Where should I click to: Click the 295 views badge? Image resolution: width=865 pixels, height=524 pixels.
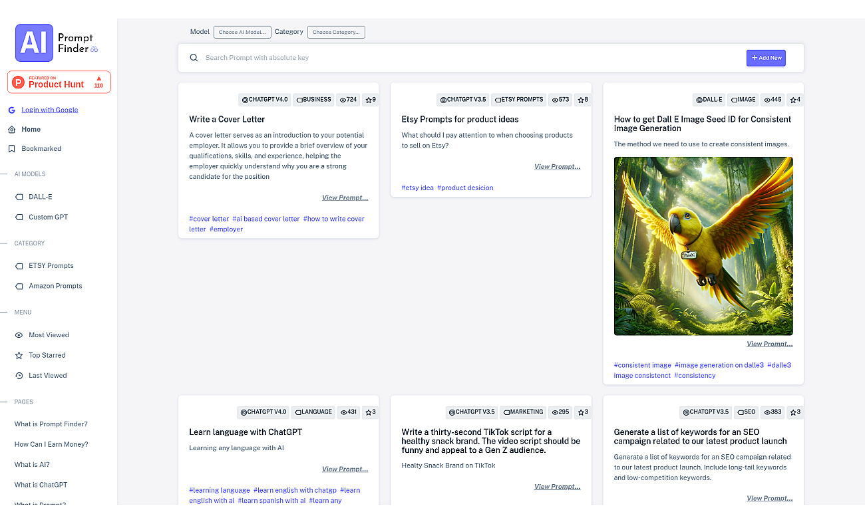[x=560, y=412]
